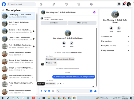Click the $1,500 listing thumbnail
The image size is (134, 100).
[x=42, y=18]
